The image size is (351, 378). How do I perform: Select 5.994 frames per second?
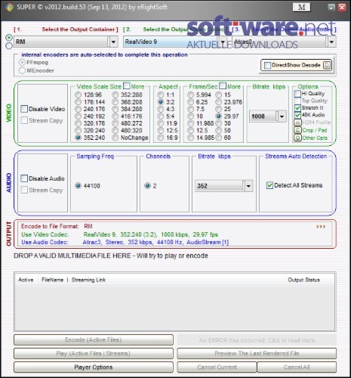tap(191, 94)
